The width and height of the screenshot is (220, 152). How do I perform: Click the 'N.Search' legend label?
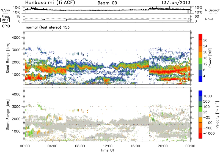pyautogui.click(x=212, y=10)
